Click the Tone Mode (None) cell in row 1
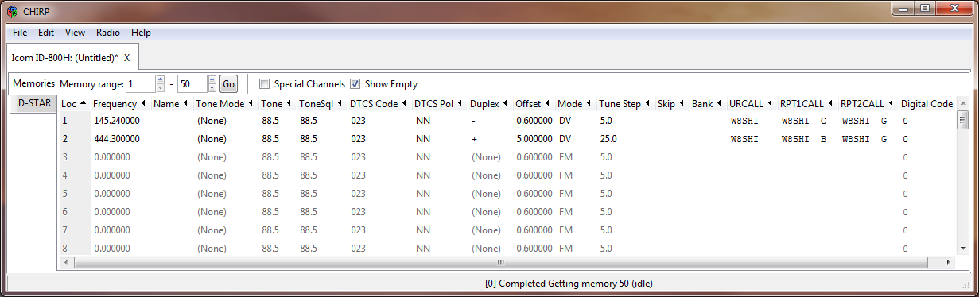This screenshot has width=979, height=297. [x=212, y=121]
